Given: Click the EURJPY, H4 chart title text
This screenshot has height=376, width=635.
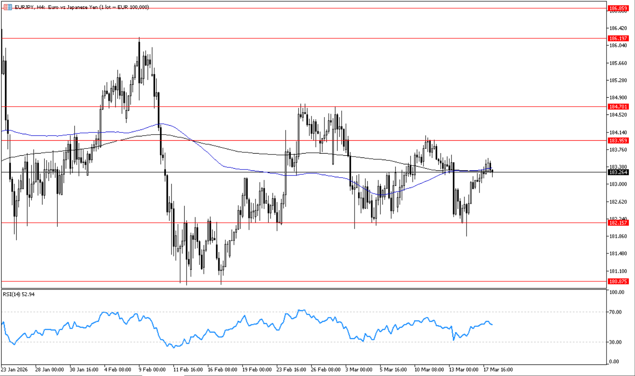Looking at the screenshot, I should click(82, 7).
